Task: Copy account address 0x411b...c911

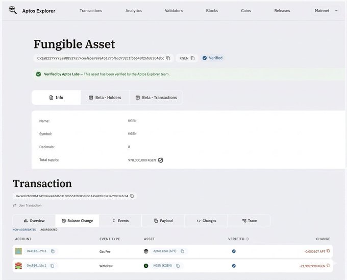Action: point(53,251)
